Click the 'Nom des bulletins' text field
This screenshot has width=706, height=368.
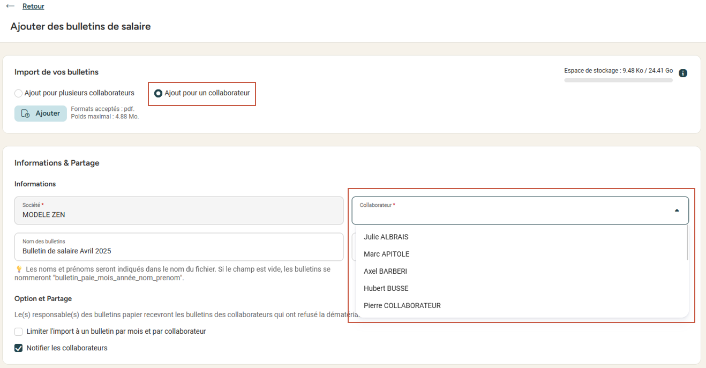point(178,247)
